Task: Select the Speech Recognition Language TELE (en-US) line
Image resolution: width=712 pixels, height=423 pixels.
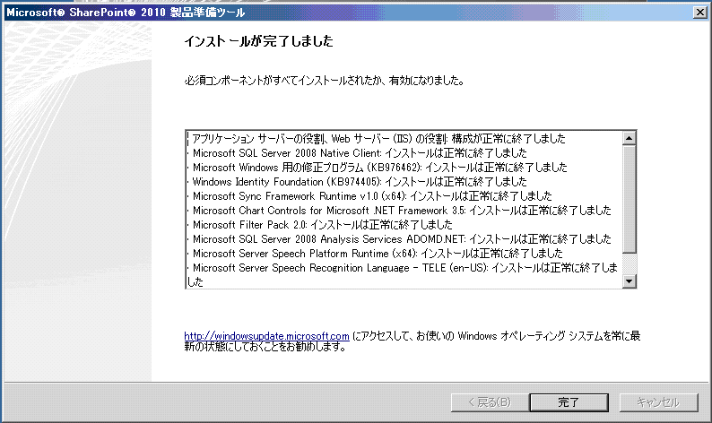Action: coord(403,274)
